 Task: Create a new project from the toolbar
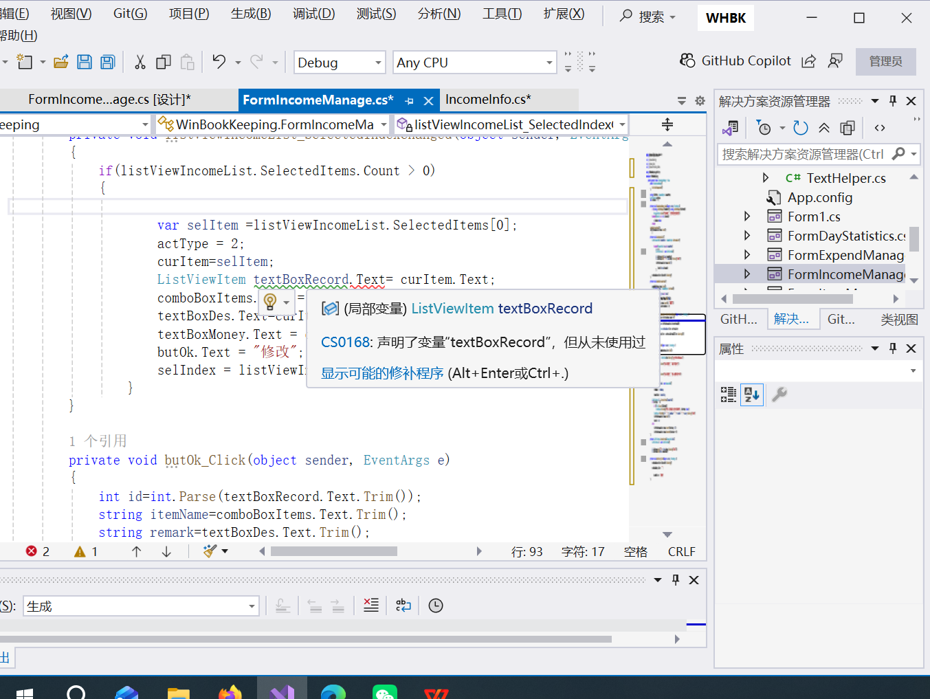coord(25,62)
